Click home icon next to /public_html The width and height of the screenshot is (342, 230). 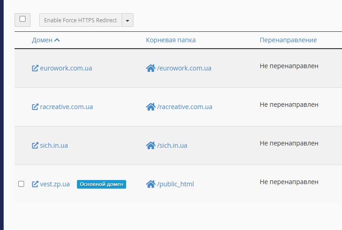pyautogui.click(x=151, y=184)
